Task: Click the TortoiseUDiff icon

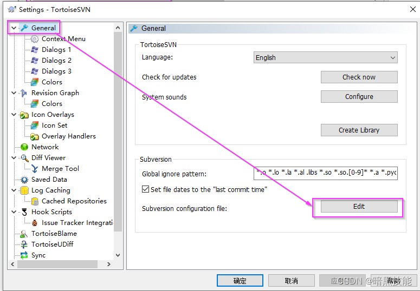Action: point(24,244)
